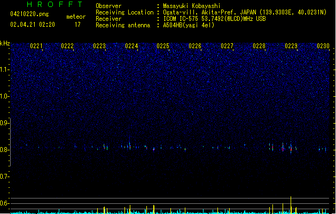Click the 0.9 kHz axis label

pyautogui.click(x=4, y=123)
